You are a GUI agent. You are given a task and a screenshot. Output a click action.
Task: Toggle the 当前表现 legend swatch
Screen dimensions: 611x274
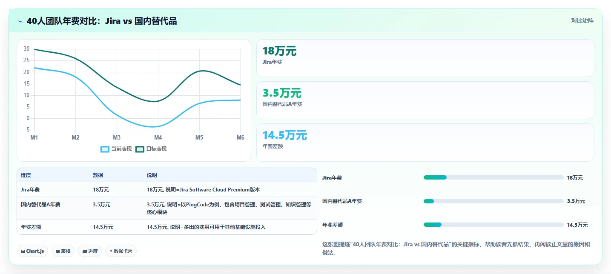(105, 149)
